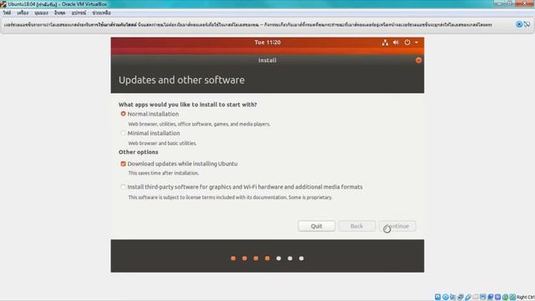The image size is (535, 301).
Task: Click the green mouse integration status icon
Action: click(505, 298)
